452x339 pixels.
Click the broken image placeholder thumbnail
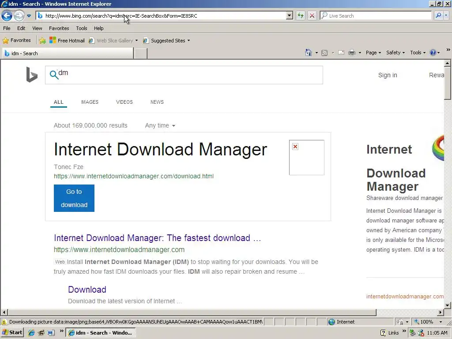[307, 158]
